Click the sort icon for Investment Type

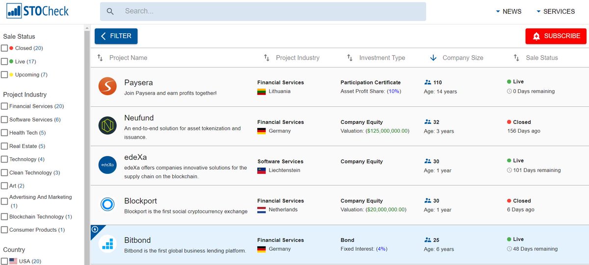click(x=350, y=58)
